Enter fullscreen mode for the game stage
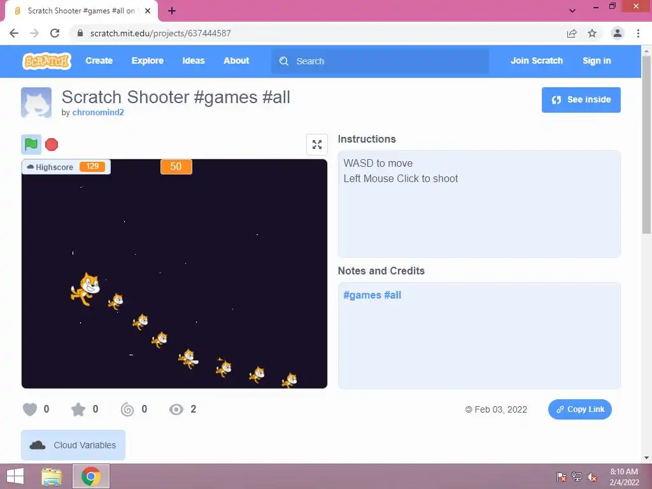The width and height of the screenshot is (652, 489). [x=317, y=145]
